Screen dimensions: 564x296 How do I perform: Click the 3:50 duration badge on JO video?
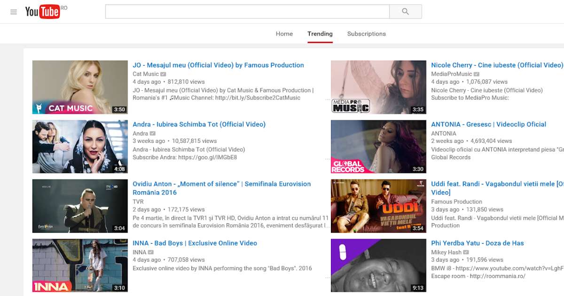(119, 109)
